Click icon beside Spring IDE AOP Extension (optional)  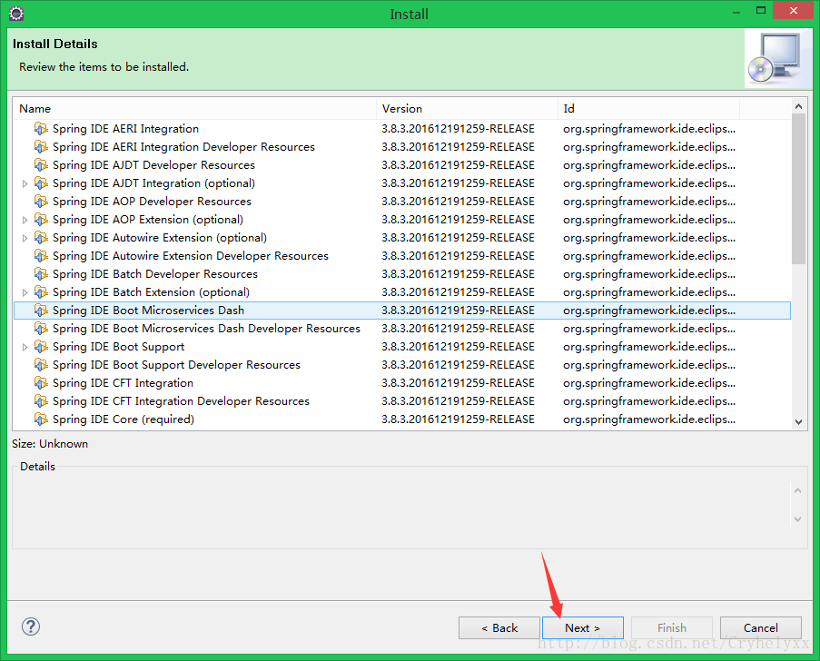coord(41,220)
